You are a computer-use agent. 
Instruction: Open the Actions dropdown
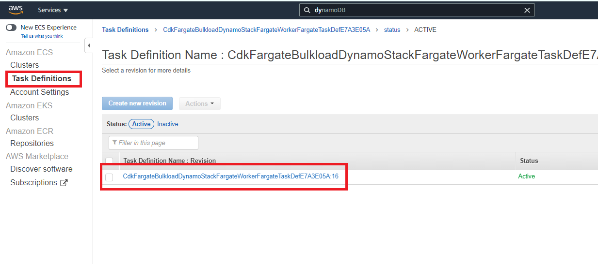(x=200, y=103)
